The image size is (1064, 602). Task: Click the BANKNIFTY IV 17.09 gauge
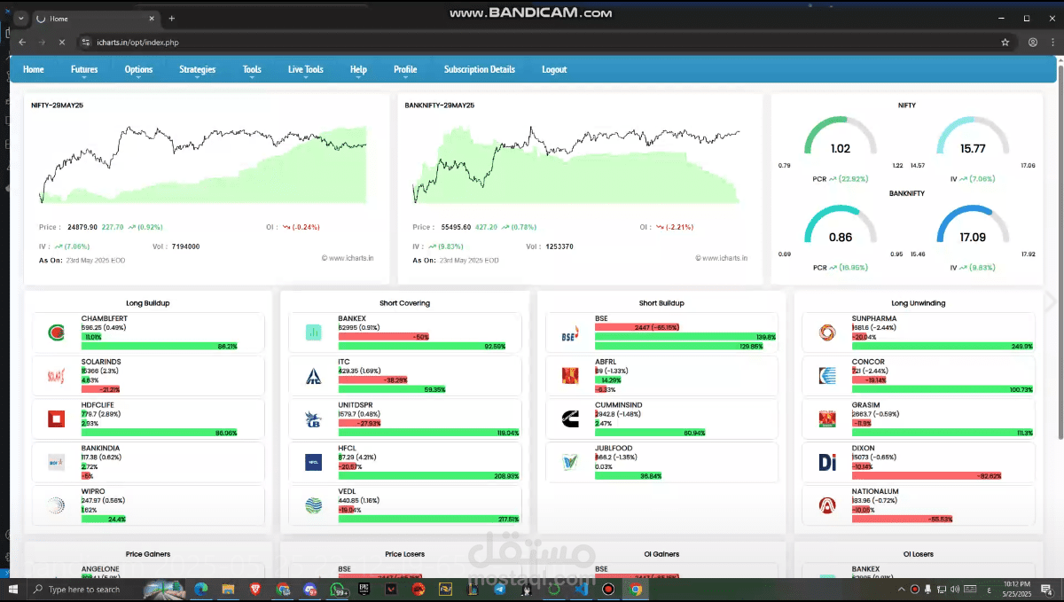[973, 225]
